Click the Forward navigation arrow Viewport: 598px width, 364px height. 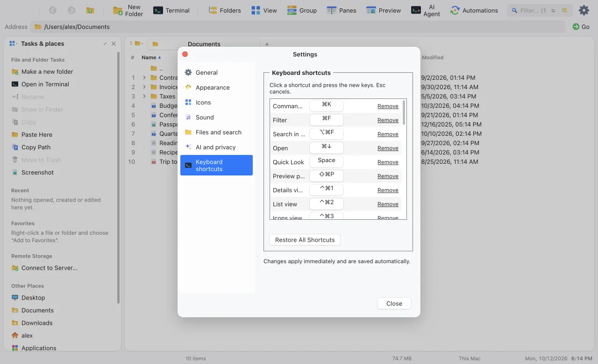tap(71, 10)
